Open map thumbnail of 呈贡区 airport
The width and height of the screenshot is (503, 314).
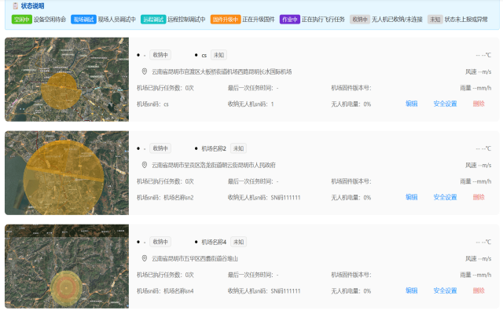point(67,173)
